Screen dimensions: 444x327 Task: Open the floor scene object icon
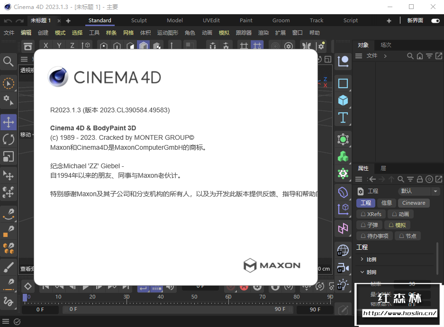tap(343, 250)
